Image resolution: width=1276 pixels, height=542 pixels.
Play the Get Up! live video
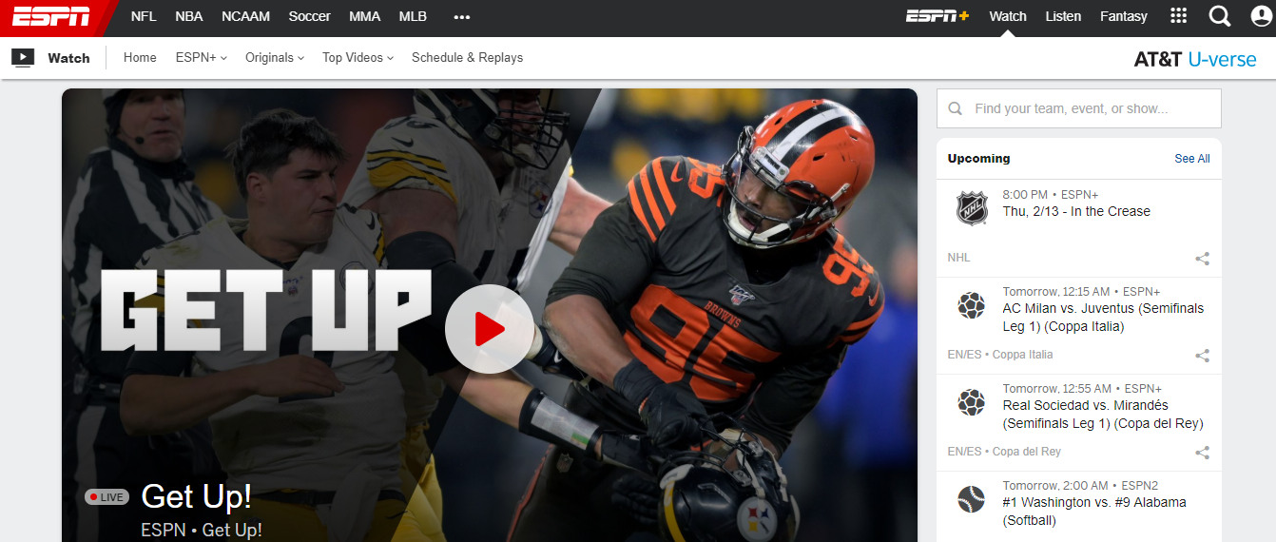point(489,329)
